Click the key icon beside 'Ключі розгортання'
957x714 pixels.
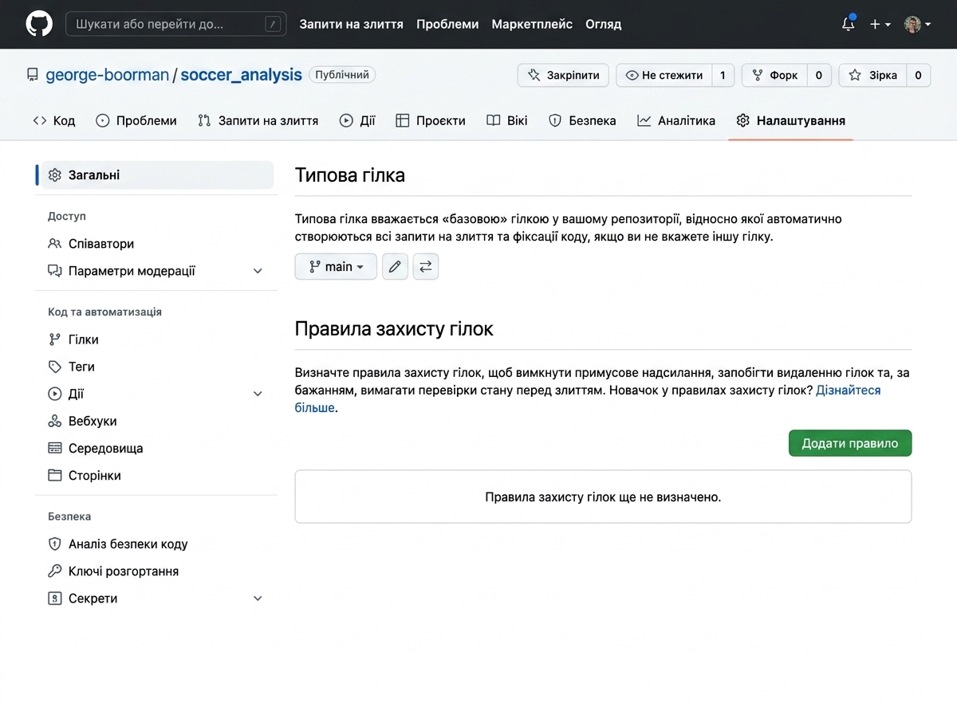point(54,571)
